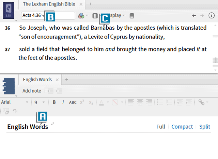Click the italic word "and" in verse 37

pyautogui.click(x=110, y=49)
